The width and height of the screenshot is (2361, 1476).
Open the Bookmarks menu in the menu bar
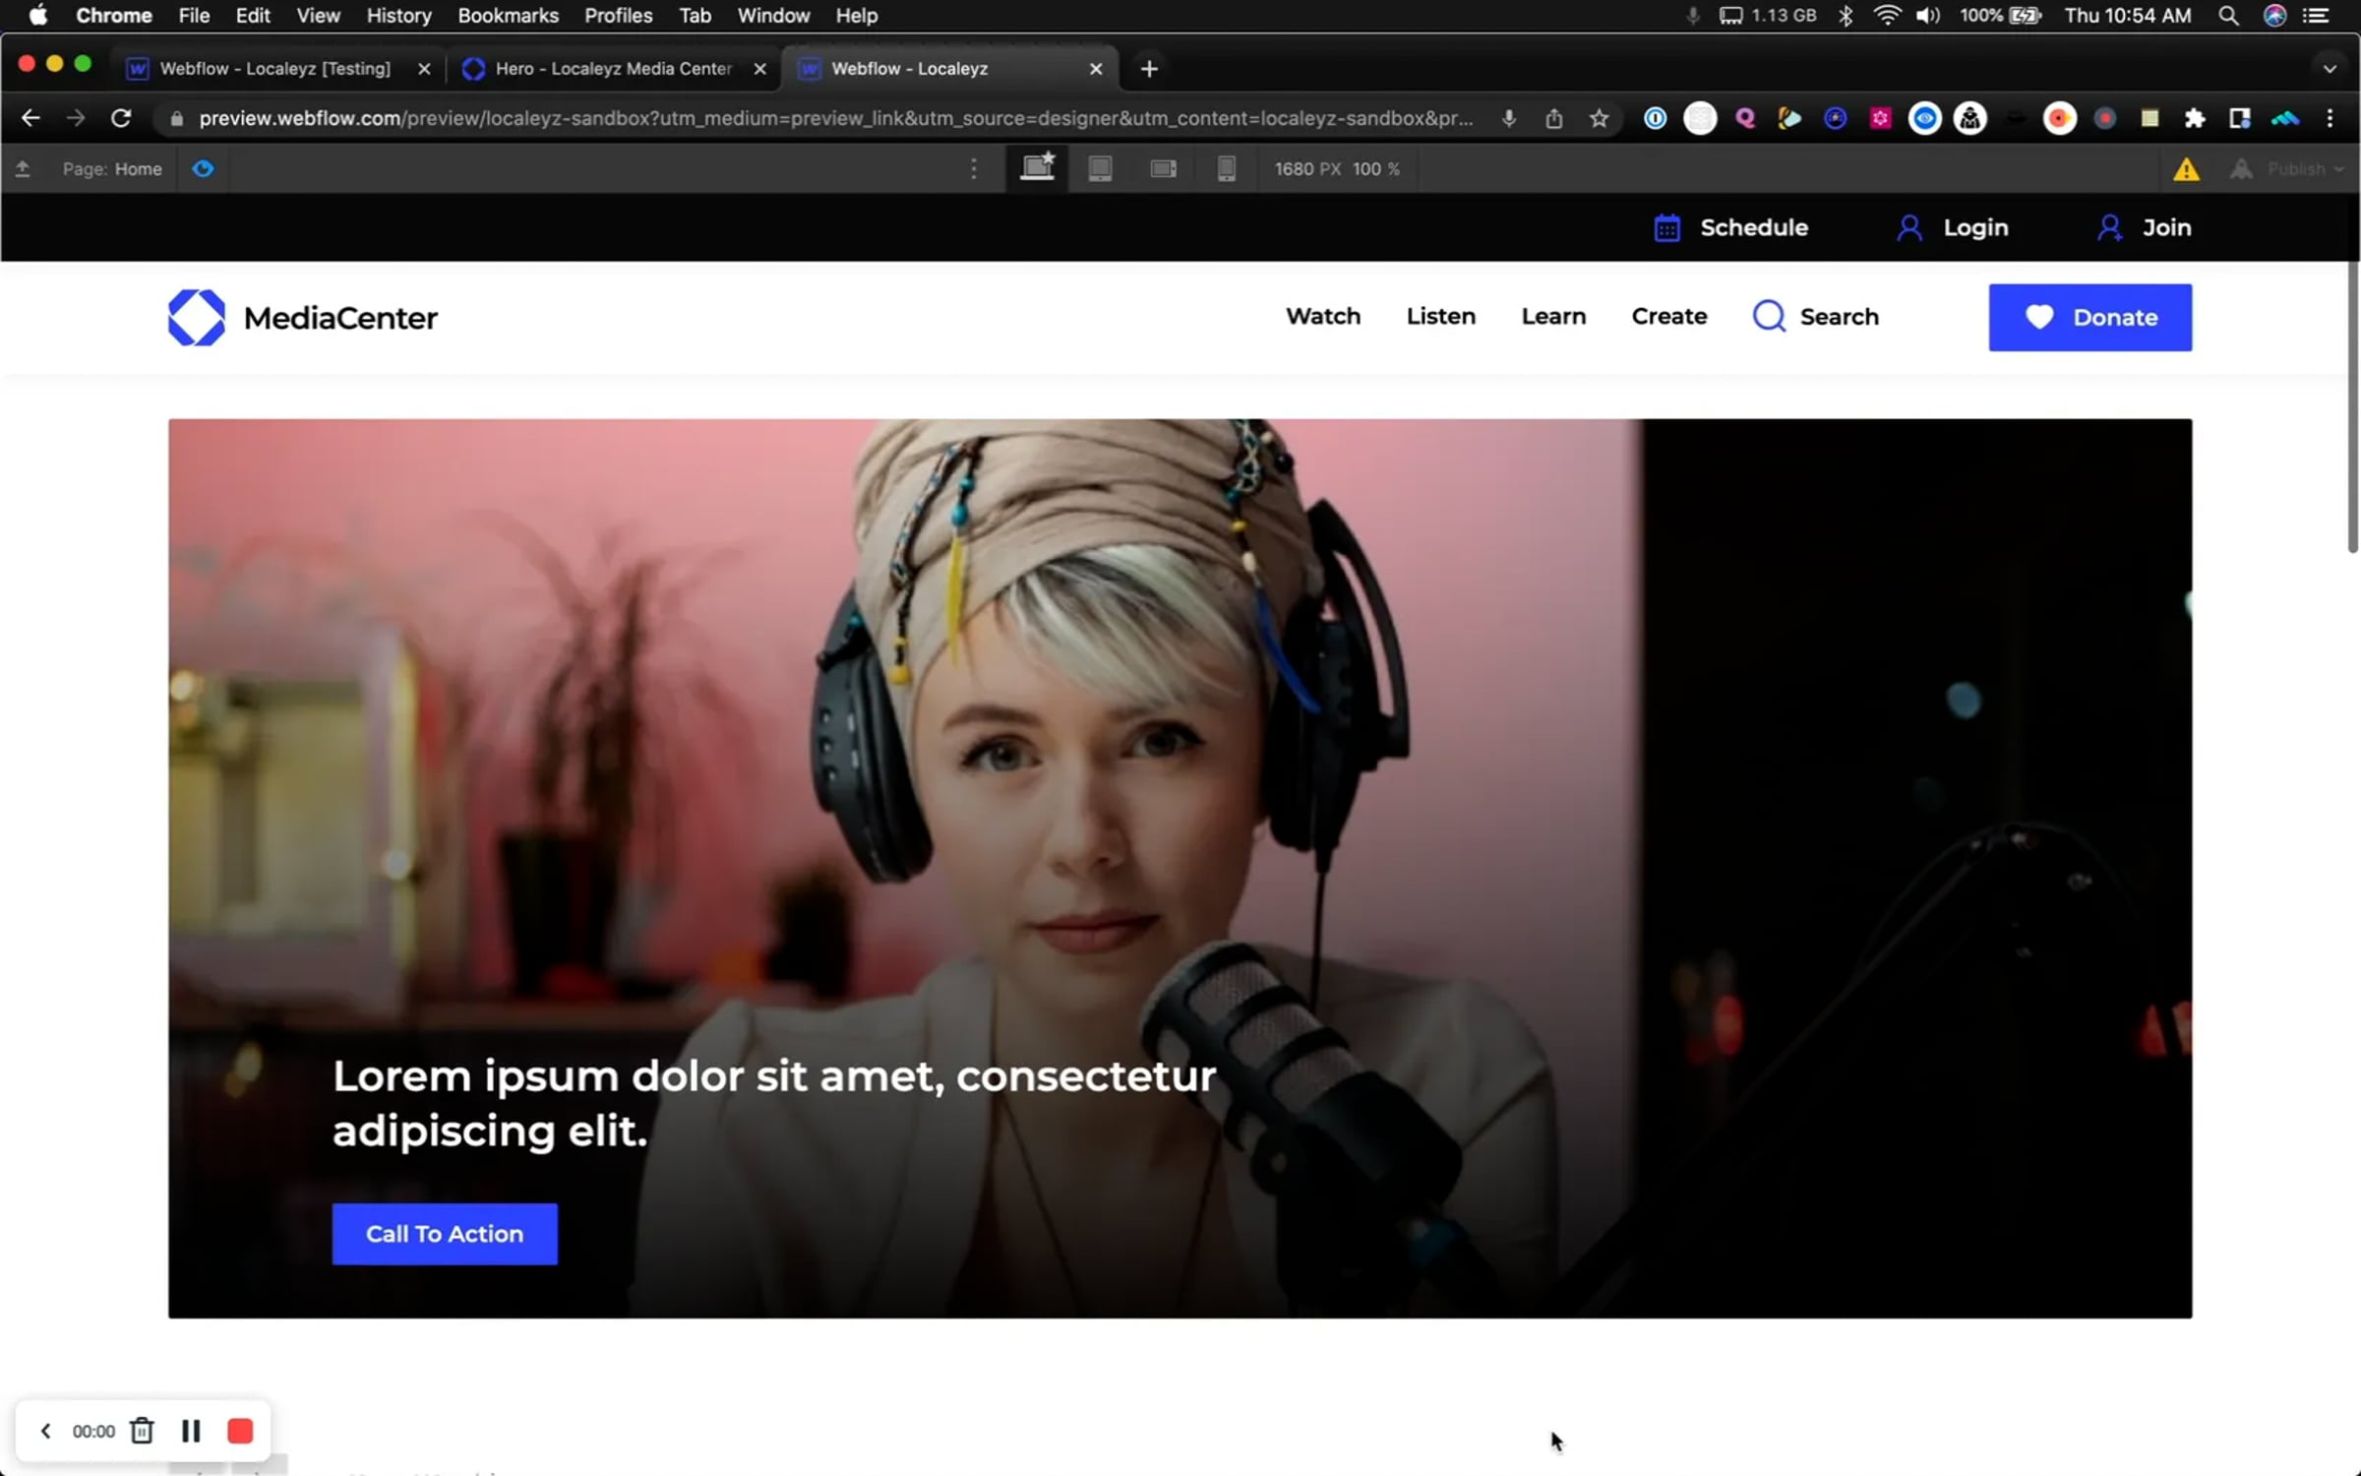508,16
